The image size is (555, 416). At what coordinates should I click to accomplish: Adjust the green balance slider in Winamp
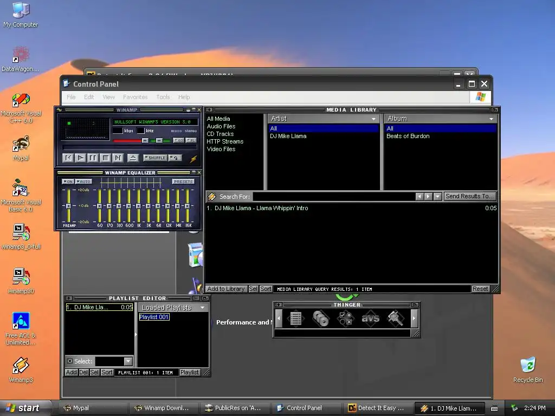click(x=160, y=141)
